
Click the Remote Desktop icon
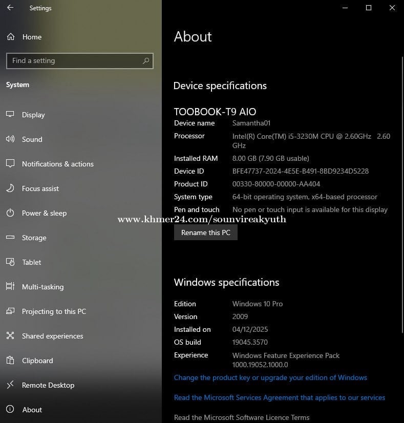coord(10,385)
